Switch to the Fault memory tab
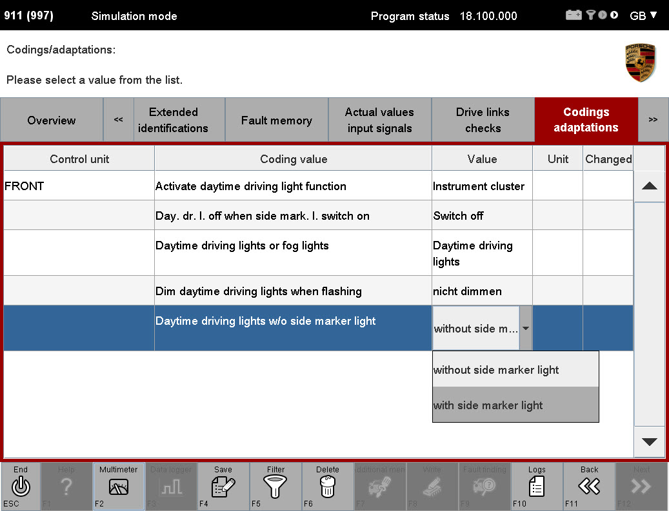The height and width of the screenshot is (511, 669). pos(277,120)
